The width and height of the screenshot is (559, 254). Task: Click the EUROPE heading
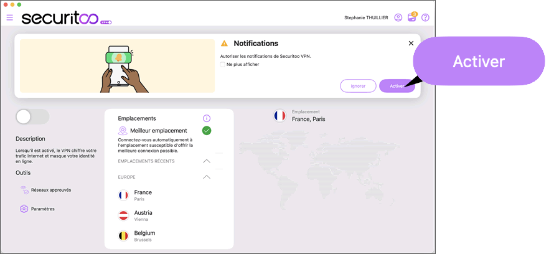[x=126, y=177]
